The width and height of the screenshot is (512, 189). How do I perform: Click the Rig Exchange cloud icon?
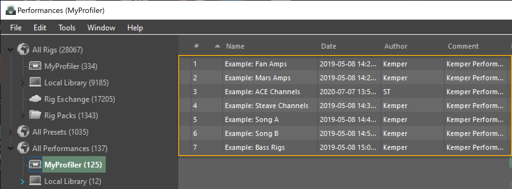coord(35,99)
